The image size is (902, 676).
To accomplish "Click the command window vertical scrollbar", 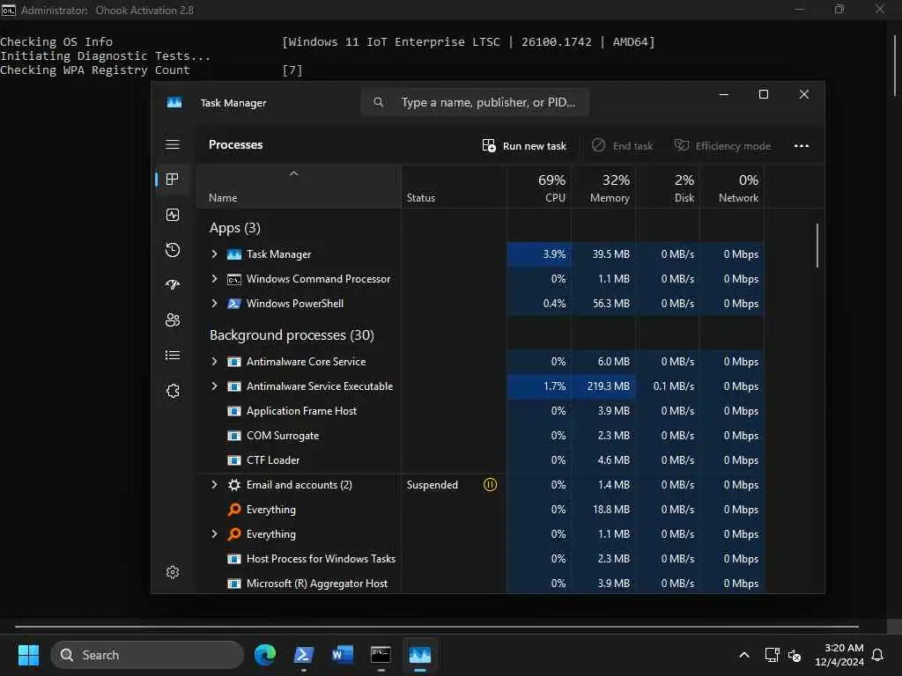I will (x=895, y=65).
